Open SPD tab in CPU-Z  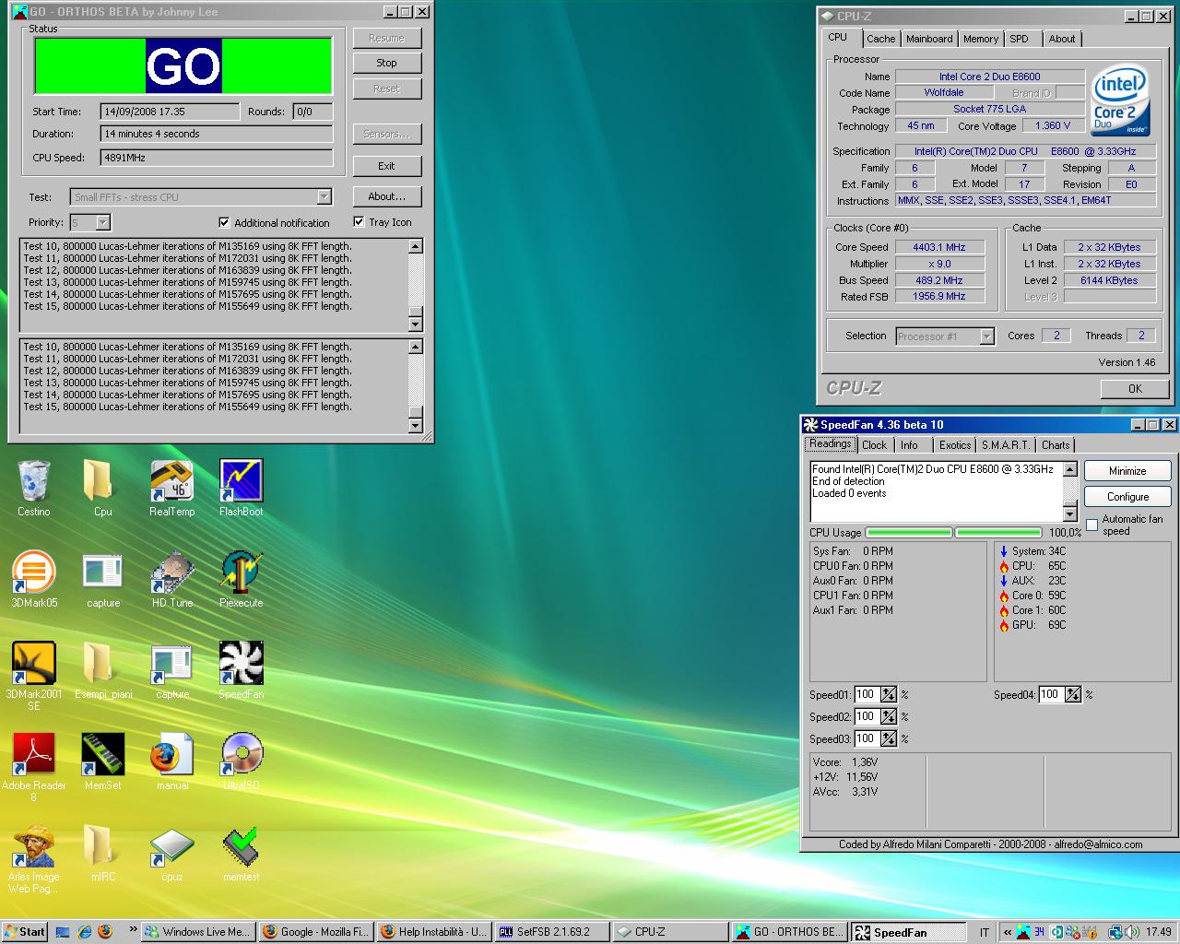pyautogui.click(x=1019, y=39)
